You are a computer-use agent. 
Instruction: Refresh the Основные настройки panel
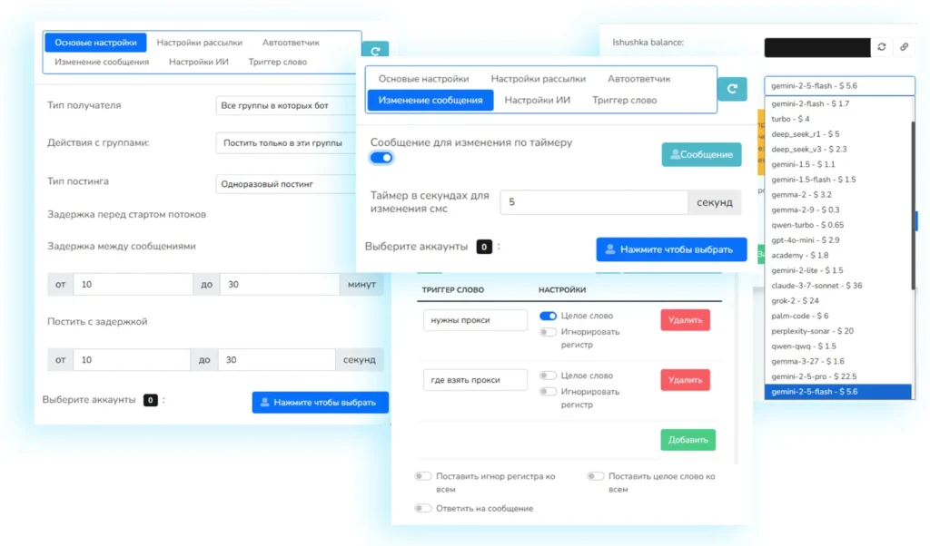tap(375, 49)
